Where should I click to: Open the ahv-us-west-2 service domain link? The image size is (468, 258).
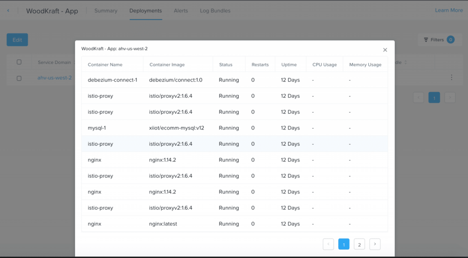(54, 78)
